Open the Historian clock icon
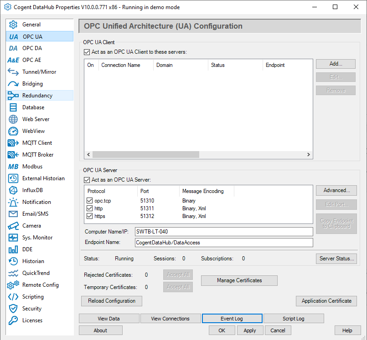367x340 pixels. 13,261
